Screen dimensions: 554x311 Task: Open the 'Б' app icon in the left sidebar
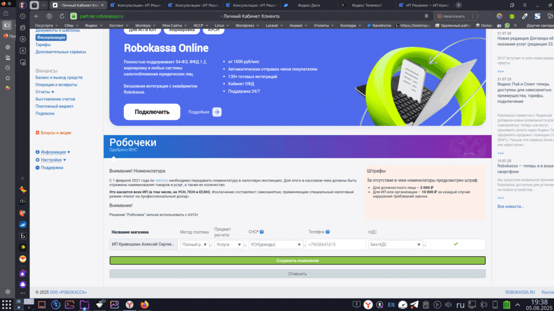click(23, 236)
